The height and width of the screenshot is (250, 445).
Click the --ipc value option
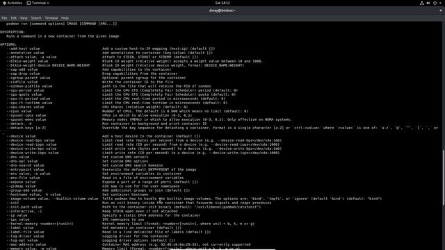point(18,219)
